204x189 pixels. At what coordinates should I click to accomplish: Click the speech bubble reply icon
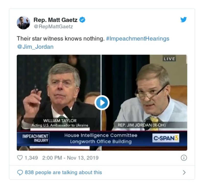tap(20, 173)
